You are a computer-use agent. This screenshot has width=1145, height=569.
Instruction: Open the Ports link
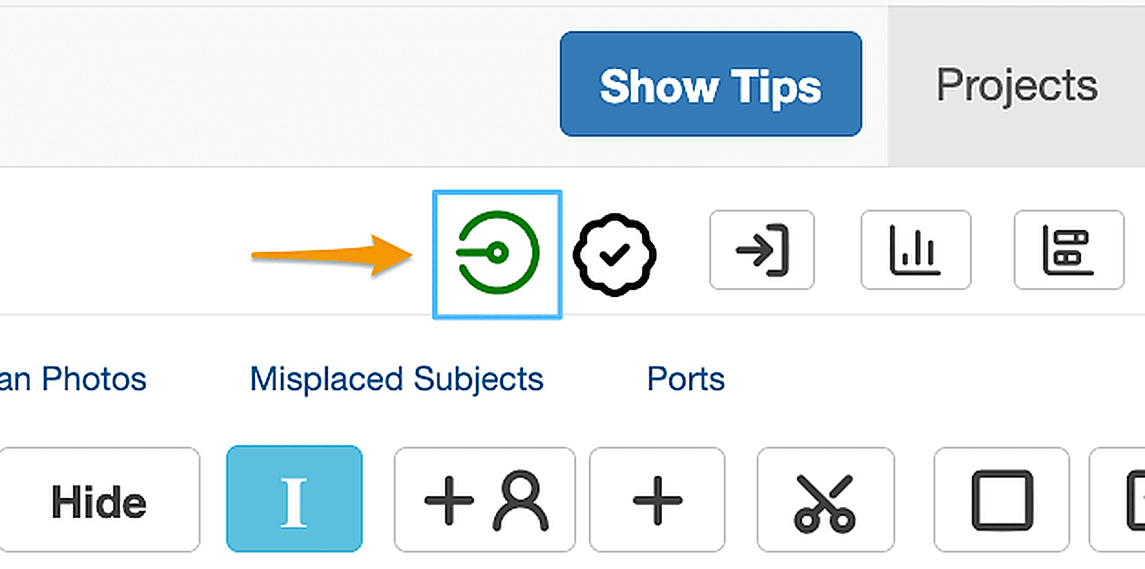click(x=686, y=378)
